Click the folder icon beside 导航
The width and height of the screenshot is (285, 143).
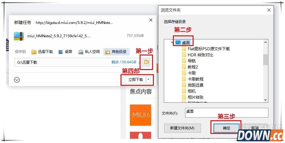coord(184,61)
